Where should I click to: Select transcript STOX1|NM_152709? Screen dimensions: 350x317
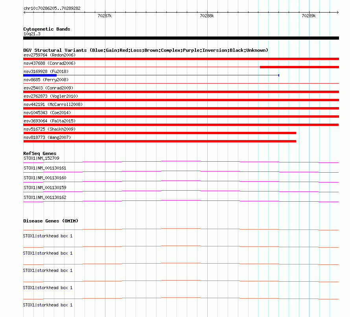[x=41, y=158]
